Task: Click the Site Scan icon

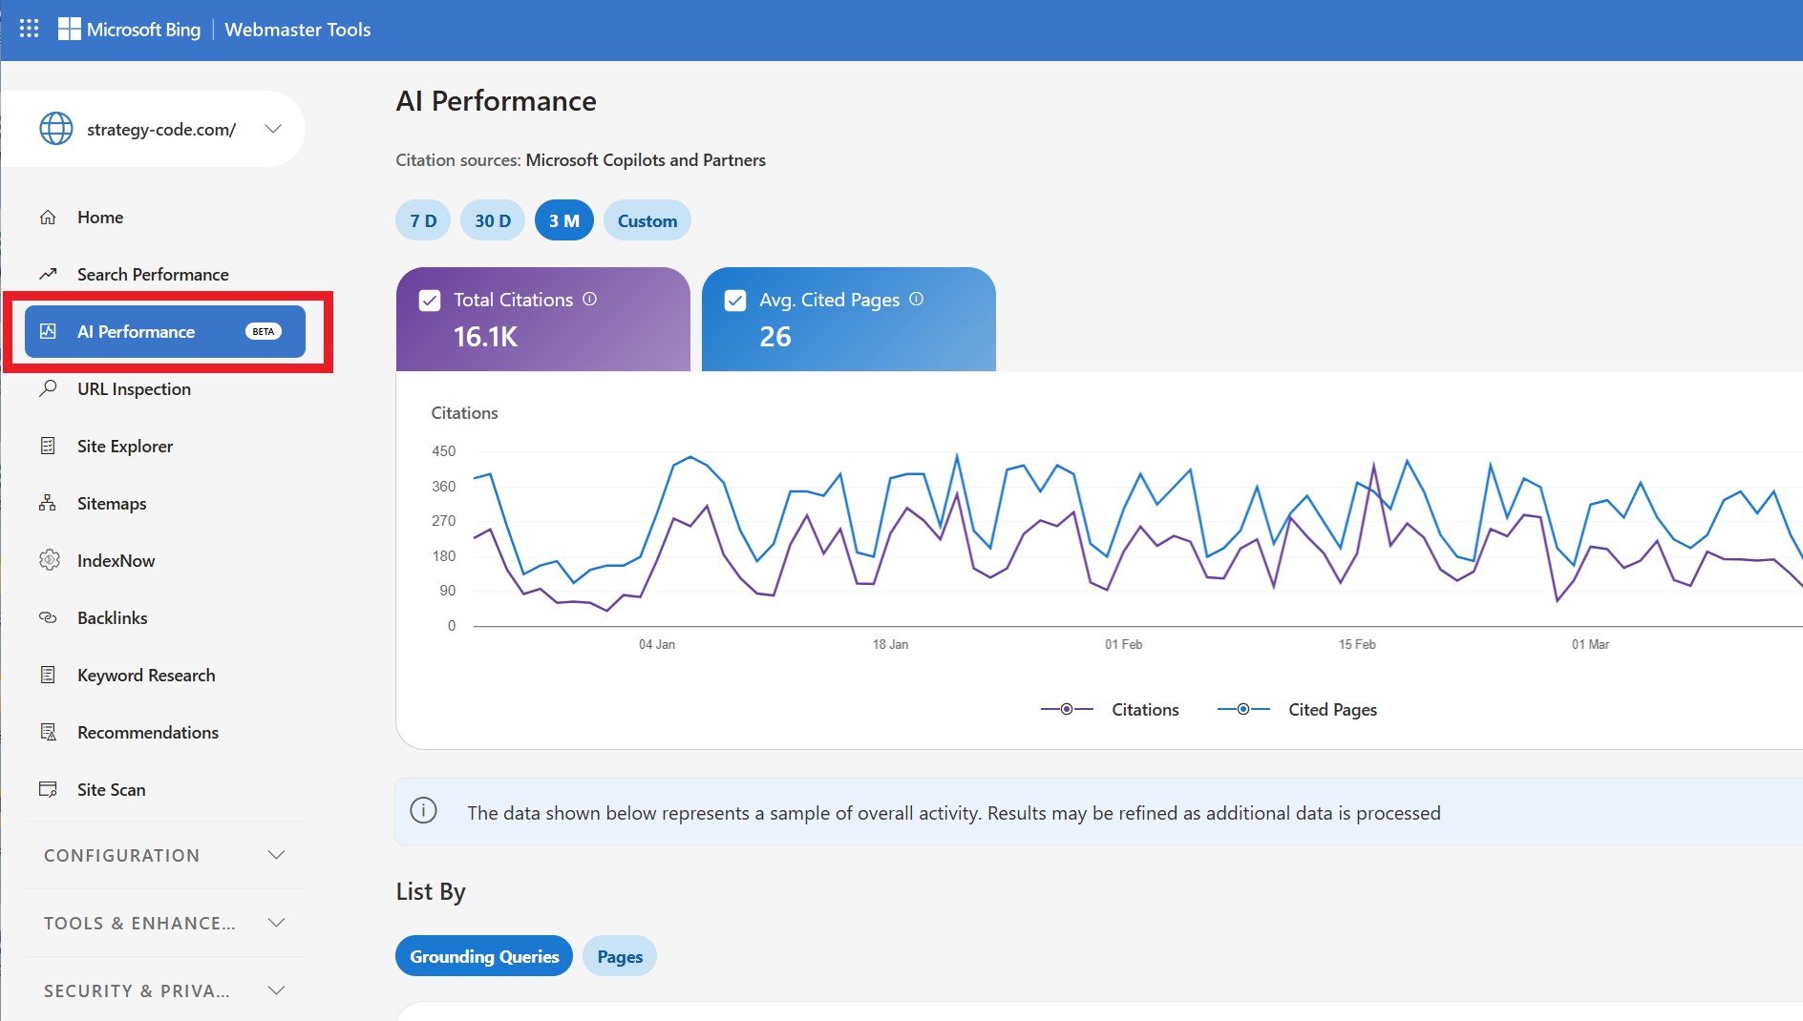Action: [x=48, y=789]
